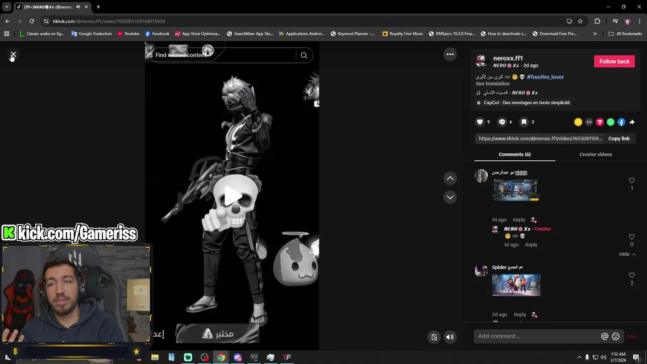Click the search magnifier icon on the video
Viewport: 647px width, 364px height.
(304, 55)
